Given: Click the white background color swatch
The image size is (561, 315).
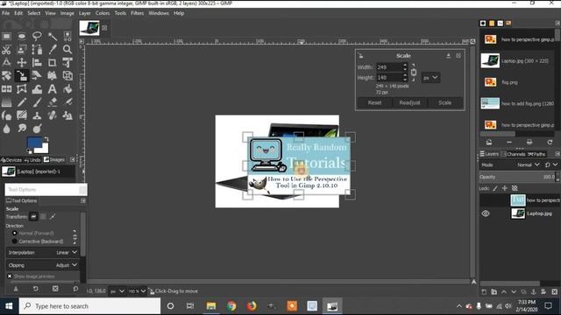Looking at the screenshot, I should pos(44,148).
